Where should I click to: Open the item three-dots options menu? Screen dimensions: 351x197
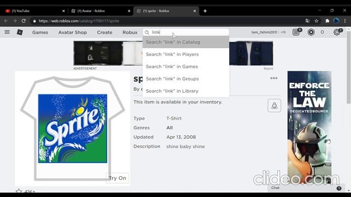coord(274,78)
